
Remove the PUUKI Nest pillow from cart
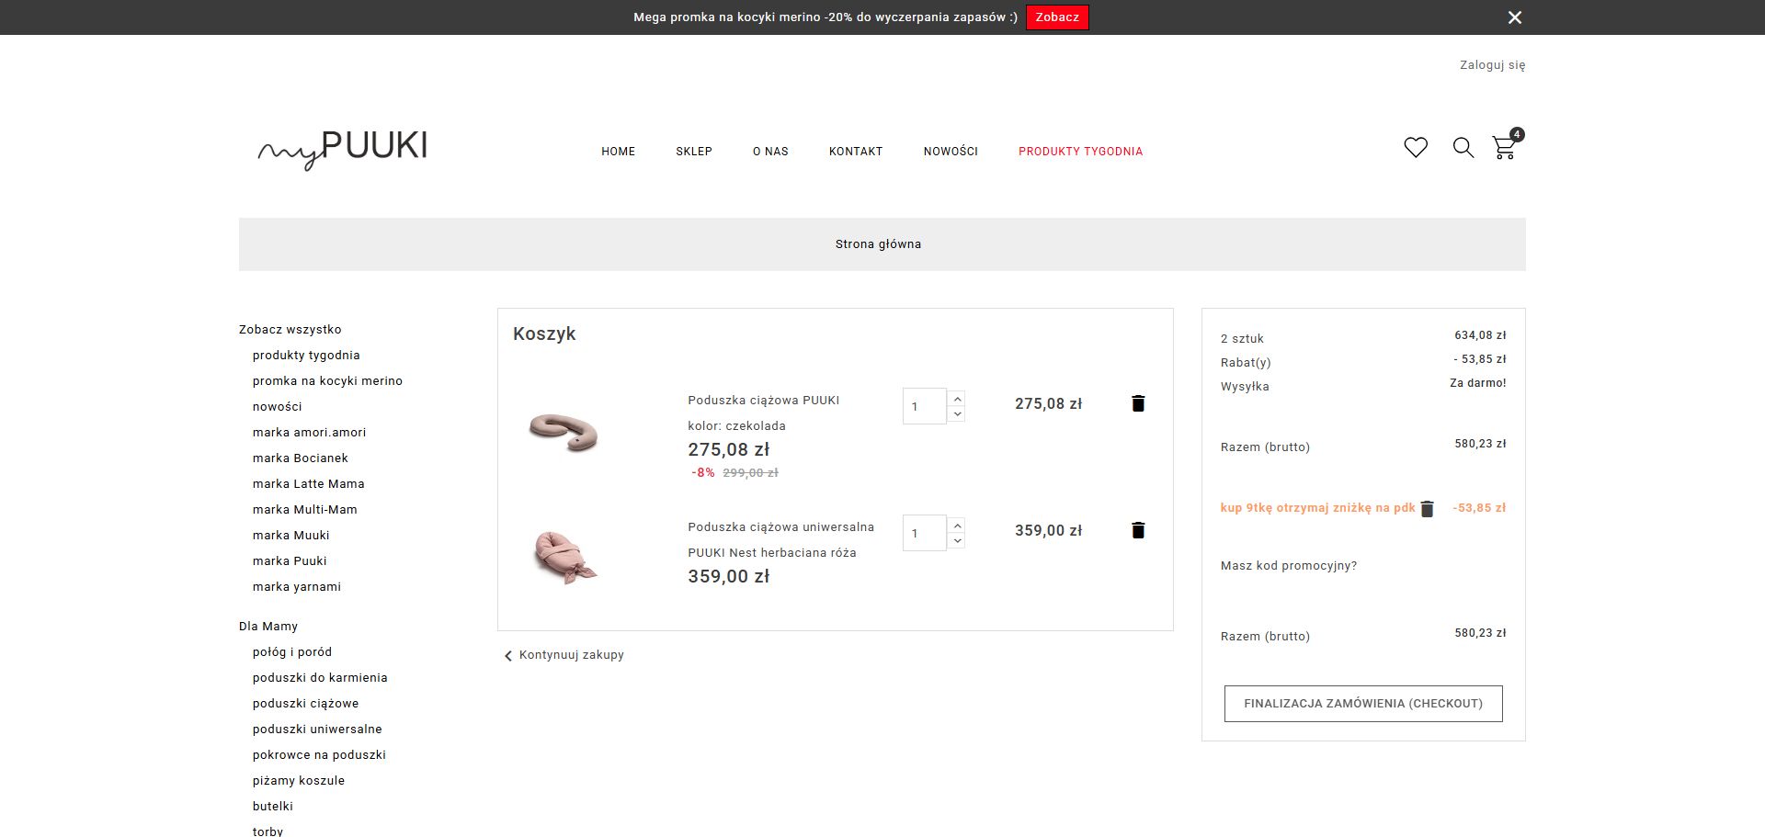point(1138,530)
